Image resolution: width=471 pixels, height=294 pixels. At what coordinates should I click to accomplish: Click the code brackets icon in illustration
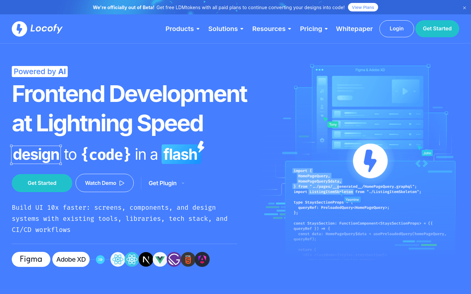tap(422, 163)
